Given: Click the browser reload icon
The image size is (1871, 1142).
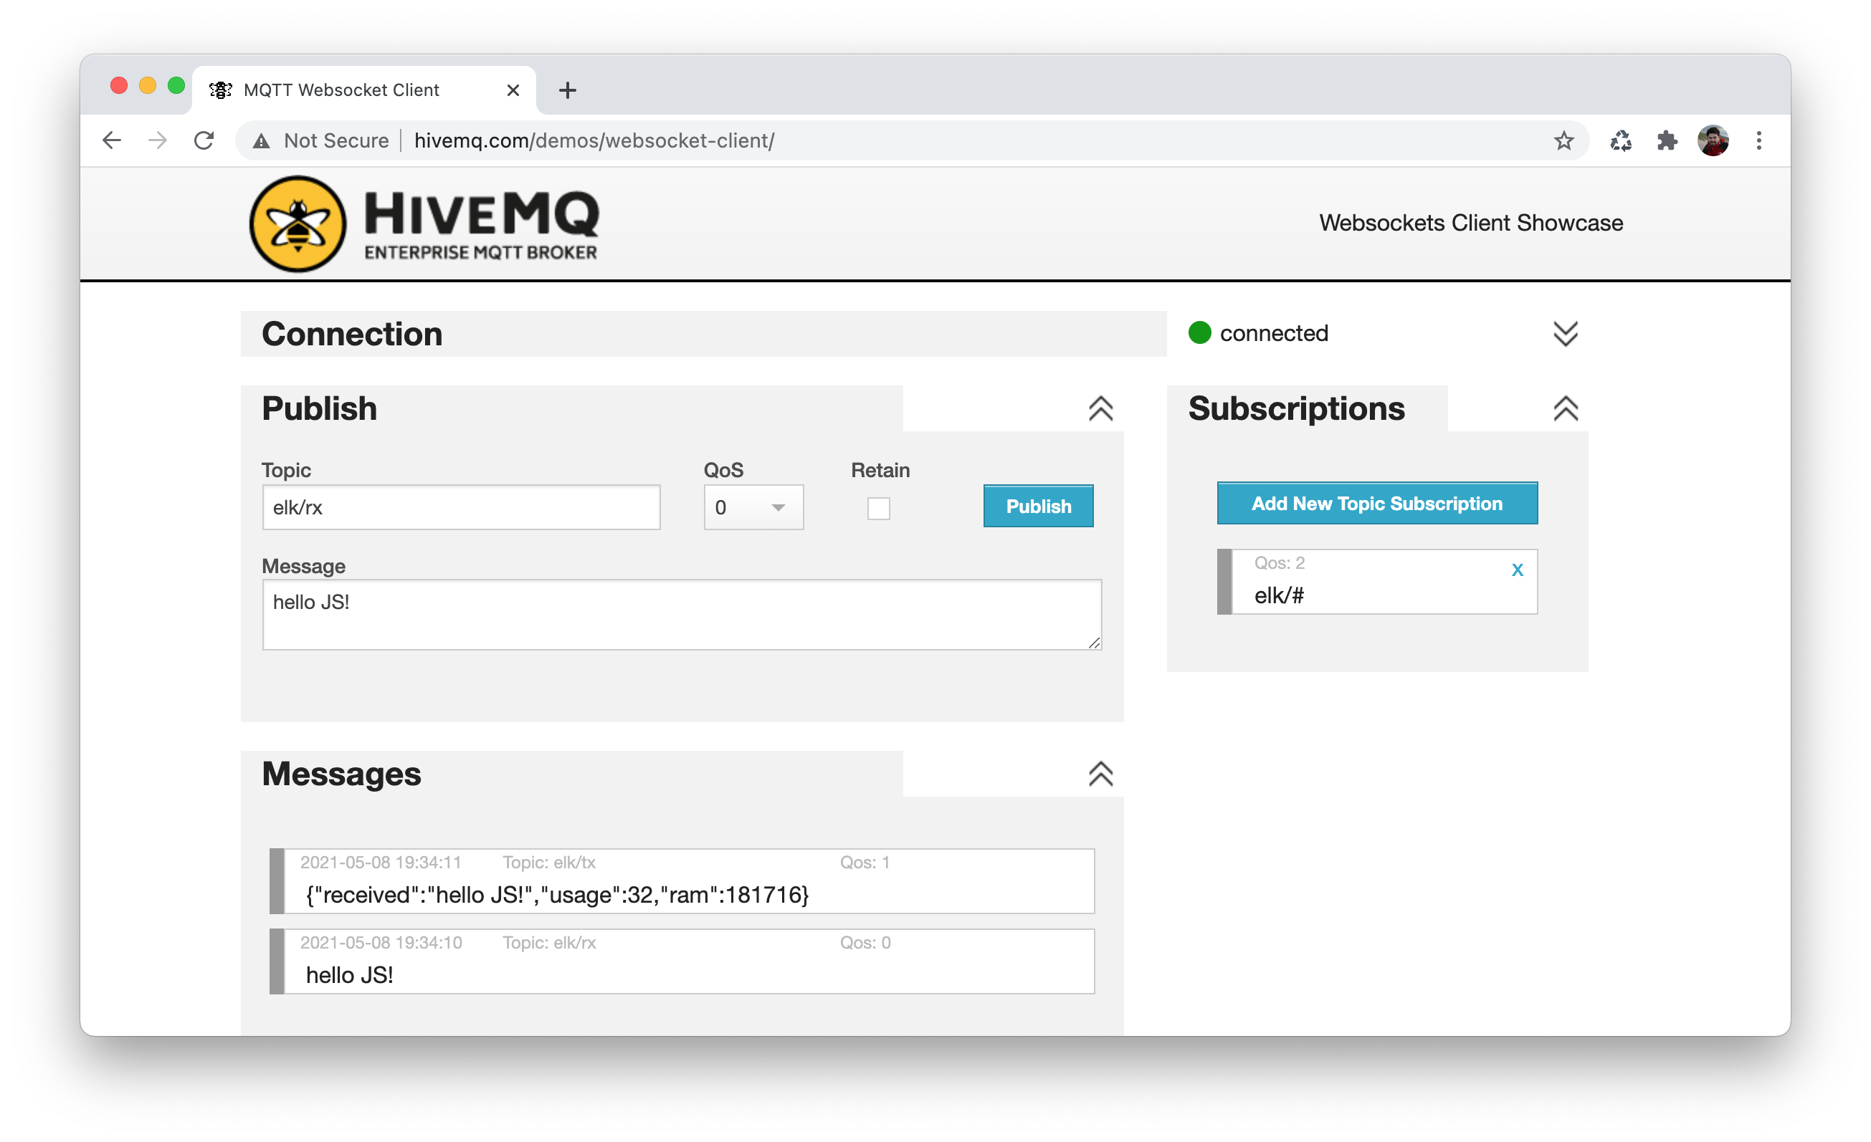Looking at the screenshot, I should click(204, 140).
